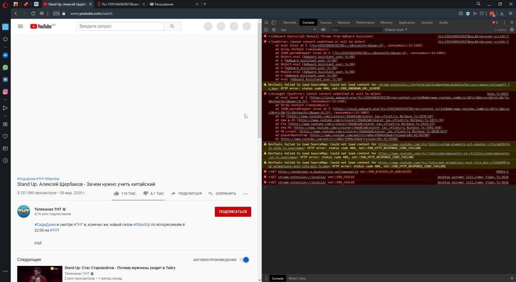Open What's New drawer tab
This screenshot has height=282, width=516.
click(x=297, y=278)
